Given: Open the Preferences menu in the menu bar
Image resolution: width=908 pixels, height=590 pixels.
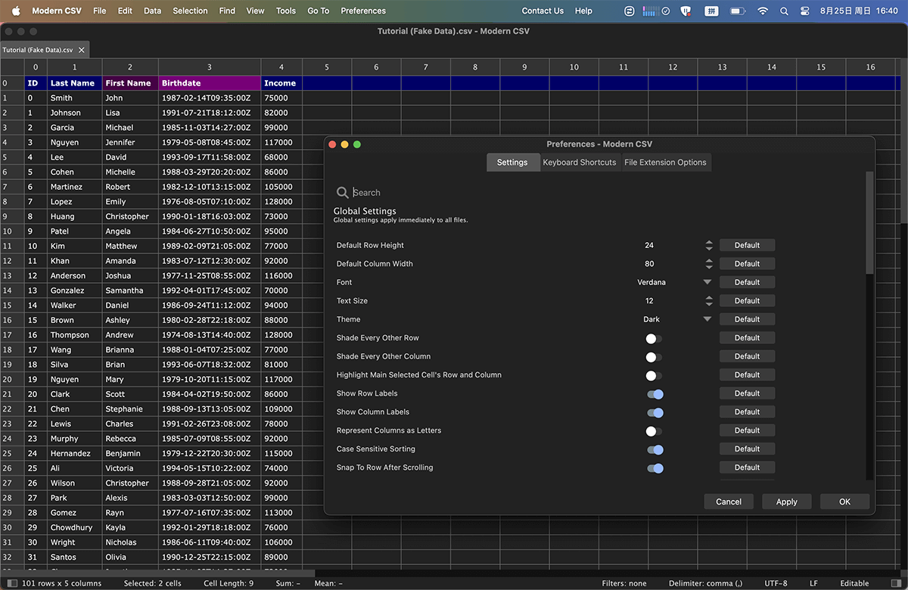Looking at the screenshot, I should pos(363,11).
